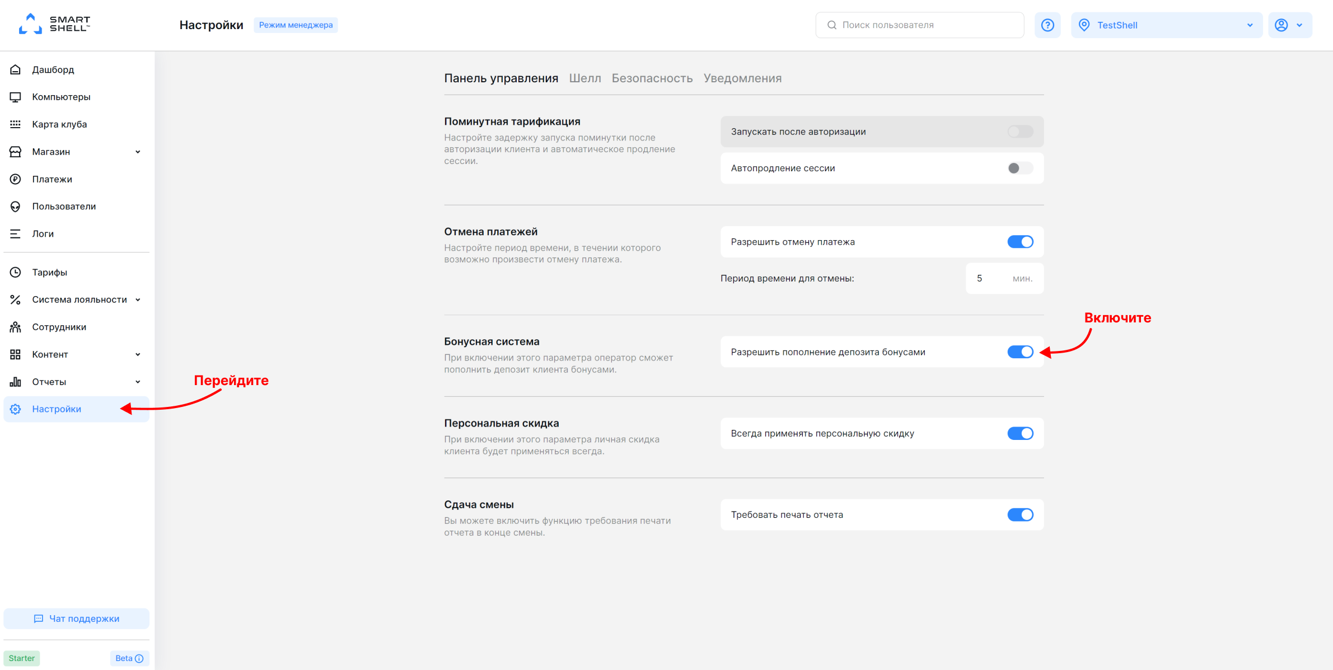Toggle 'Разрешить пополнение депозита бонусами'
Image resolution: width=1333 pixels, height=670 pixels.
click(x=1020, y=352)
